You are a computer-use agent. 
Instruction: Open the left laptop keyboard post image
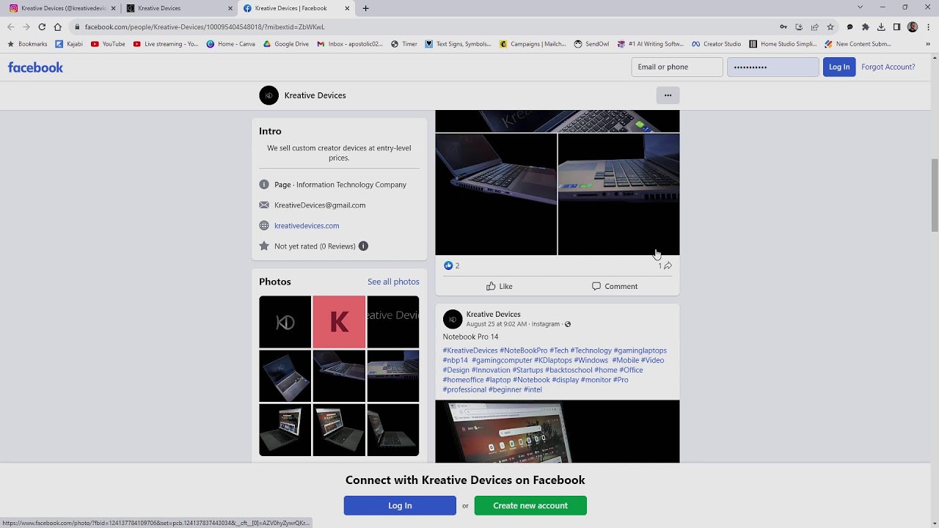[x=496, y=194]
